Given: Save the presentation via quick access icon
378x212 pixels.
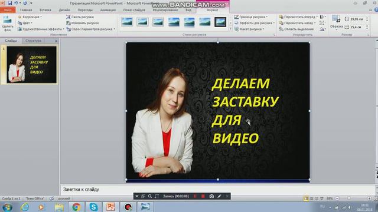Looking at the screenshot, I should click(10, 3).
